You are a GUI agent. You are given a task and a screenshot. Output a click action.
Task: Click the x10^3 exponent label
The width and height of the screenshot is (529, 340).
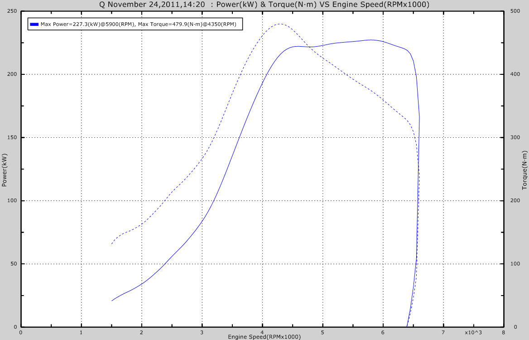coord(473,332)
